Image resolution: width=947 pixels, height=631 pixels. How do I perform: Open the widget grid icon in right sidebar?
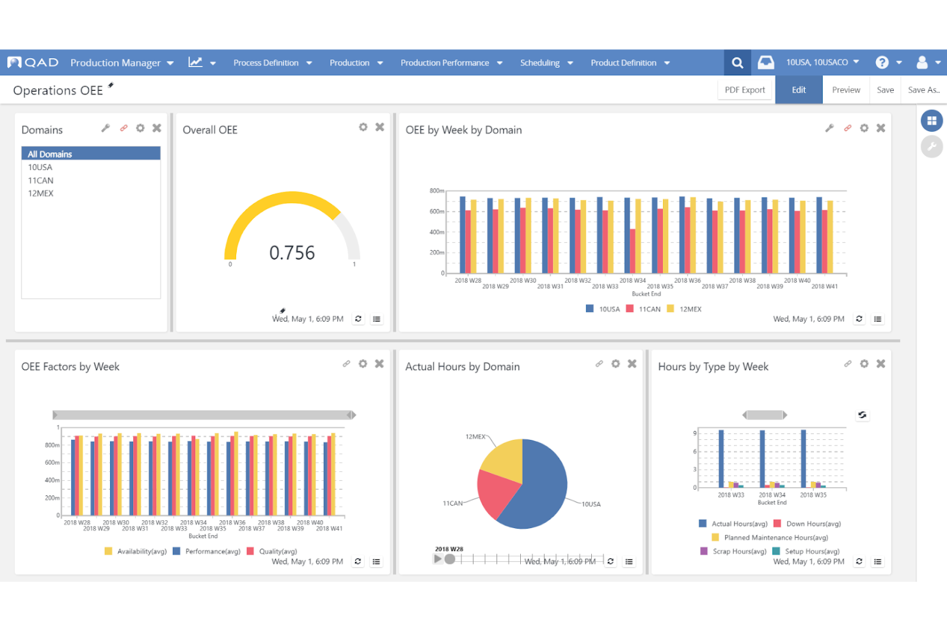tap(932, 120)
